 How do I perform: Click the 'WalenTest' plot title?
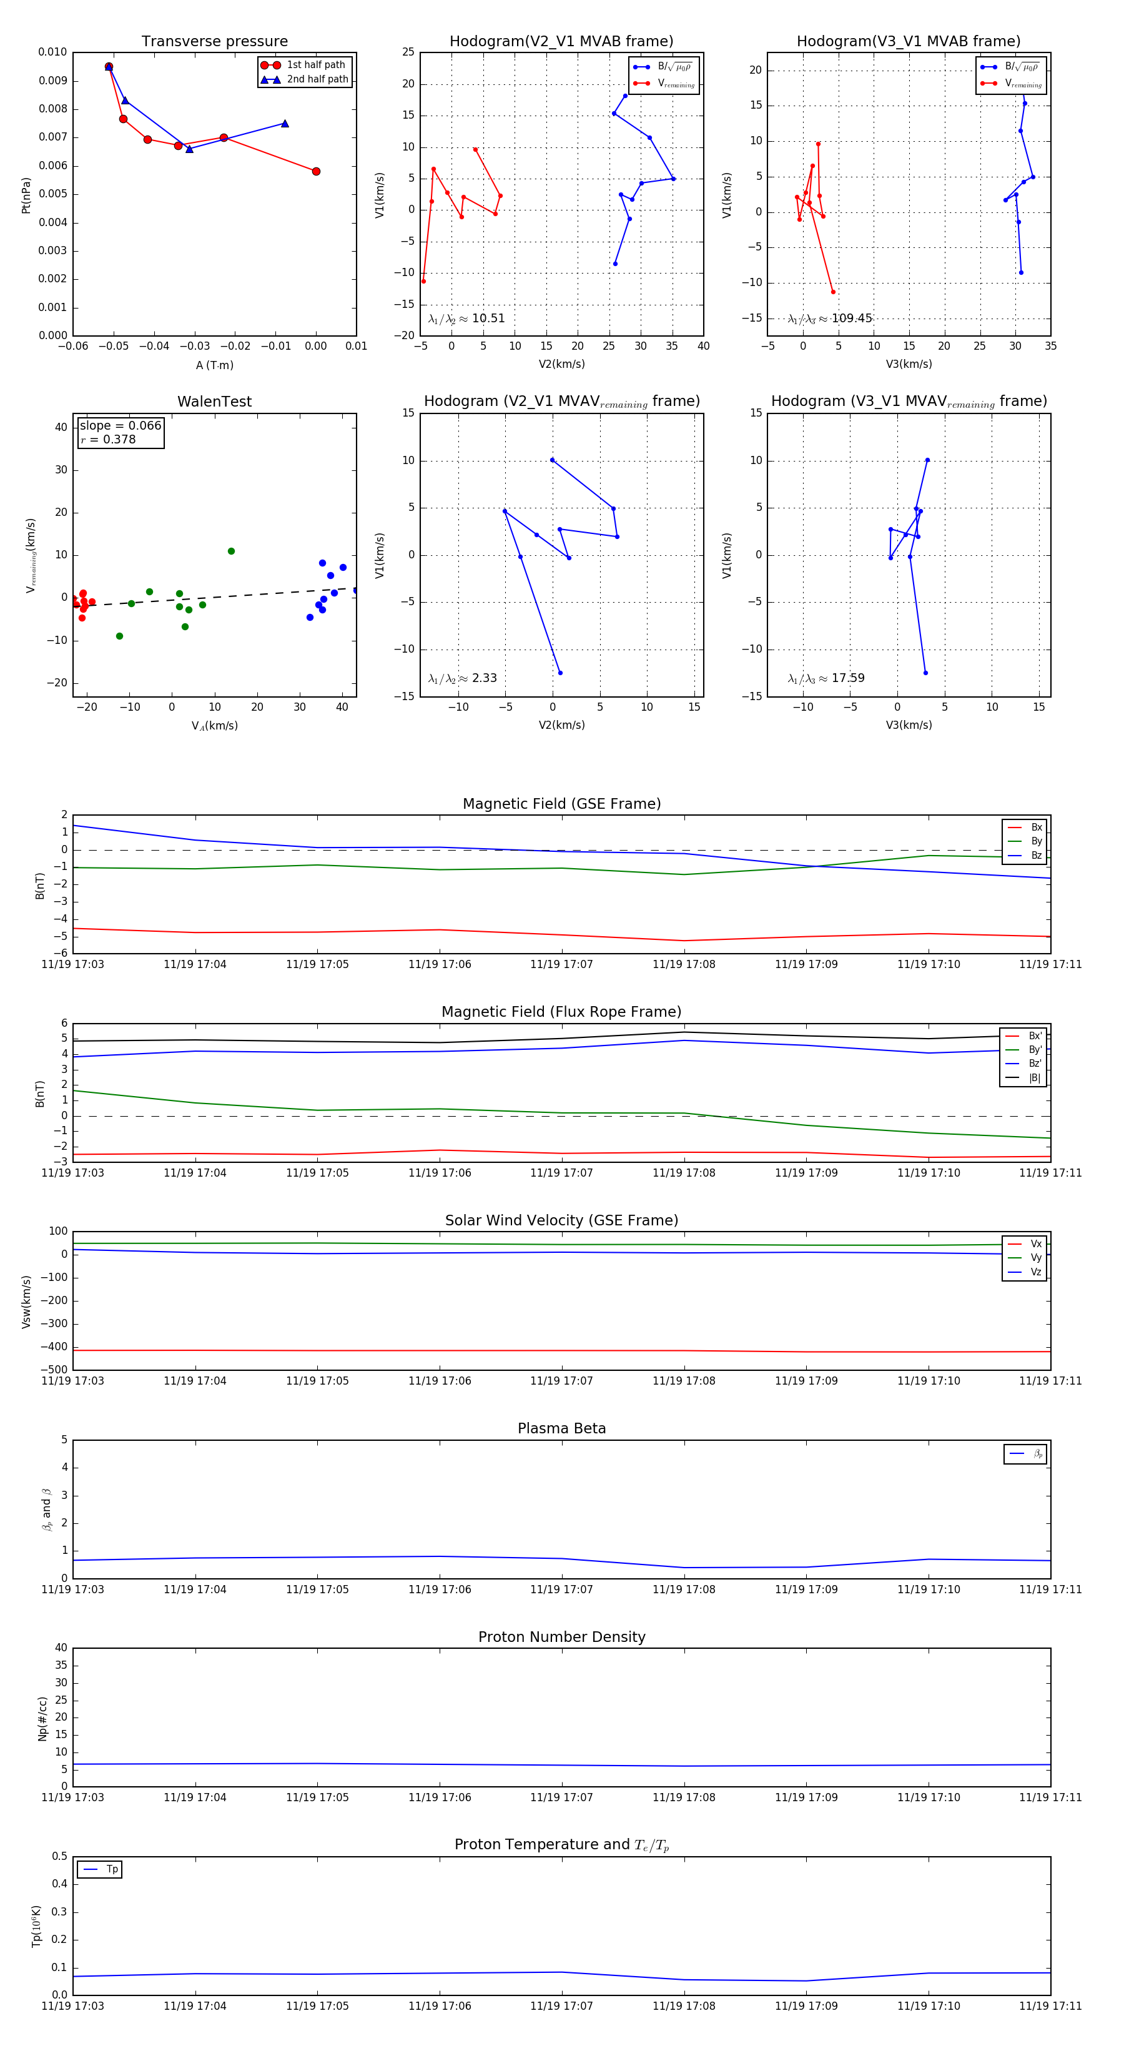(214, 402)
